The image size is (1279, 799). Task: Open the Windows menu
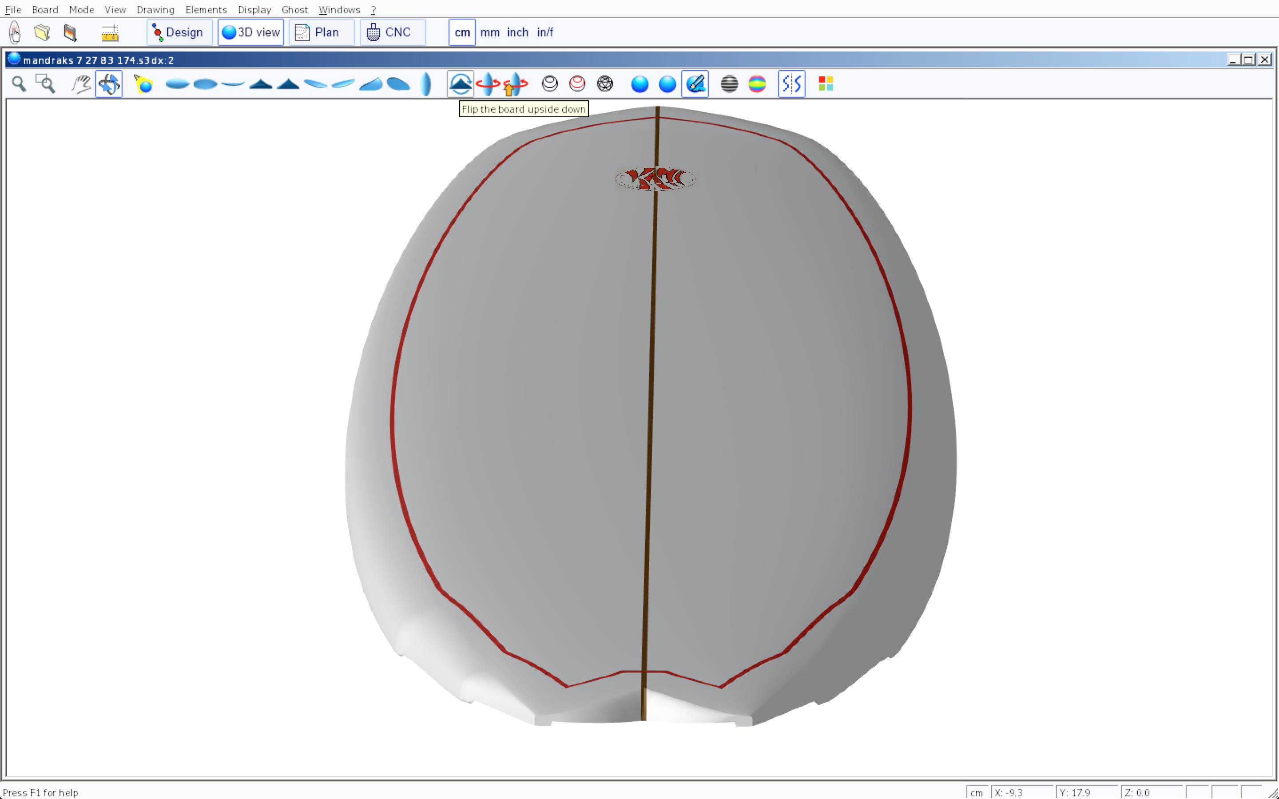click(x=339, y=9)
